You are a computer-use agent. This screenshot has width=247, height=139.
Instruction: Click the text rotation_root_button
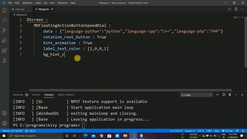coord(66,37)
